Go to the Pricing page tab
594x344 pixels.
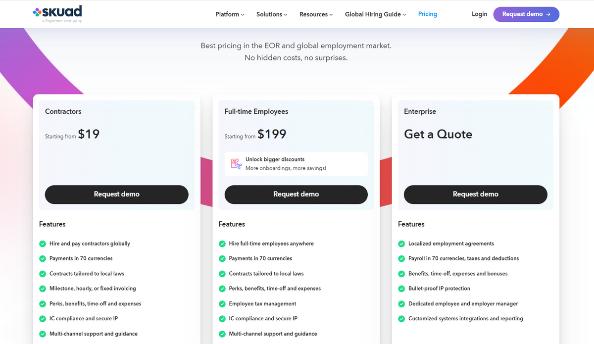(428, 14)
